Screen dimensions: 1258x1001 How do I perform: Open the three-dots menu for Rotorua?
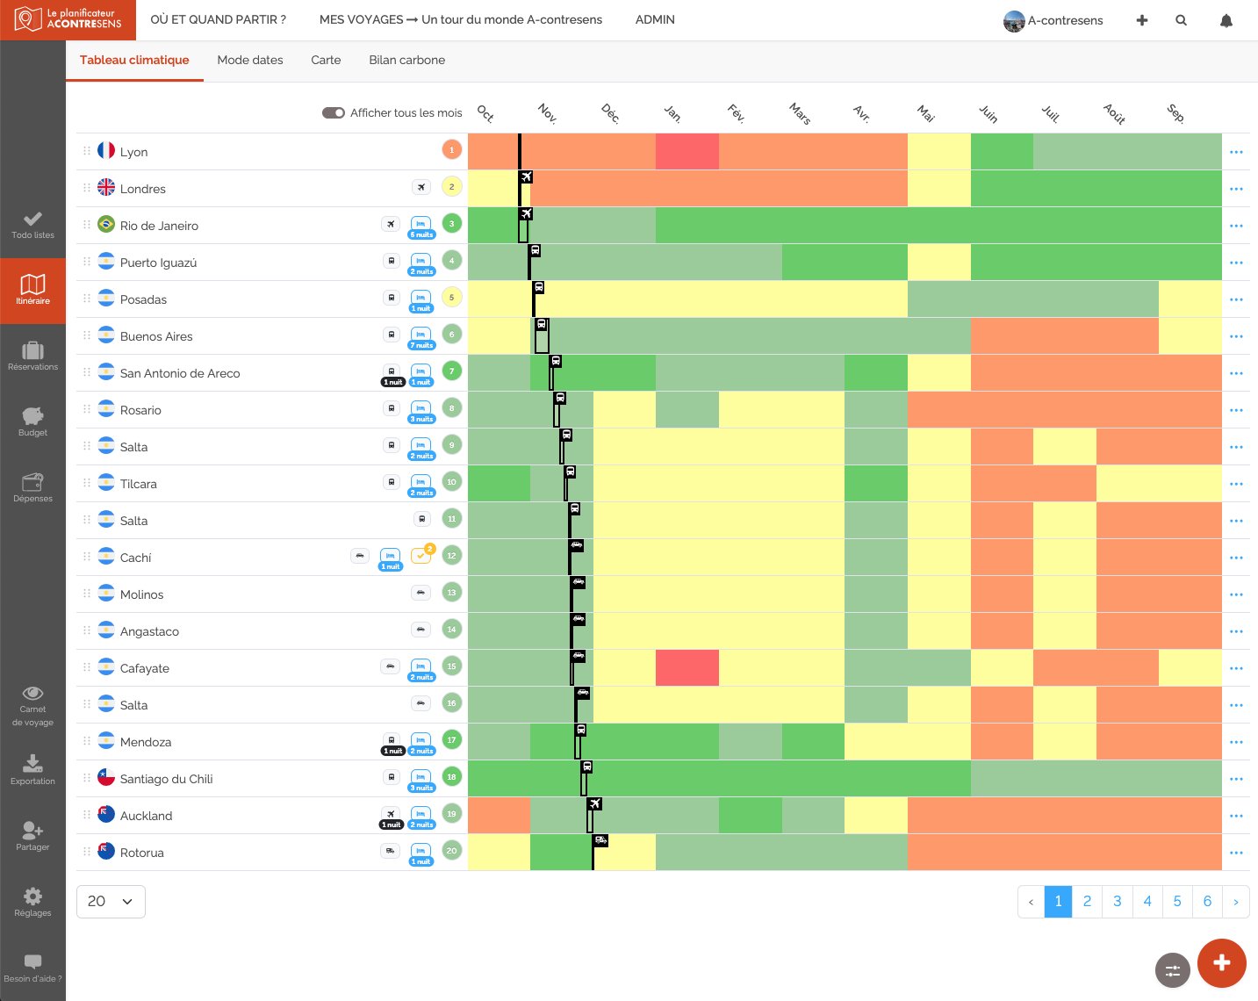pyautogui.click(x=1236, y=853)
